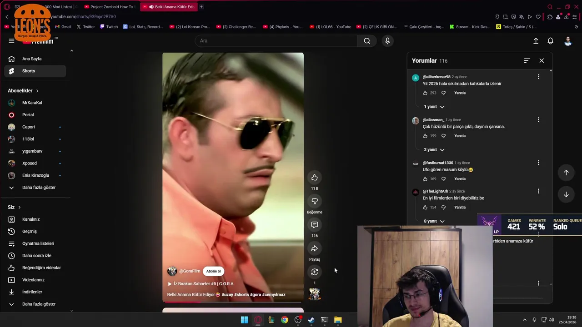The height and width of the screenshot is (327, 582).
Task: Open the account avatar menu
Action: (568, 41)
